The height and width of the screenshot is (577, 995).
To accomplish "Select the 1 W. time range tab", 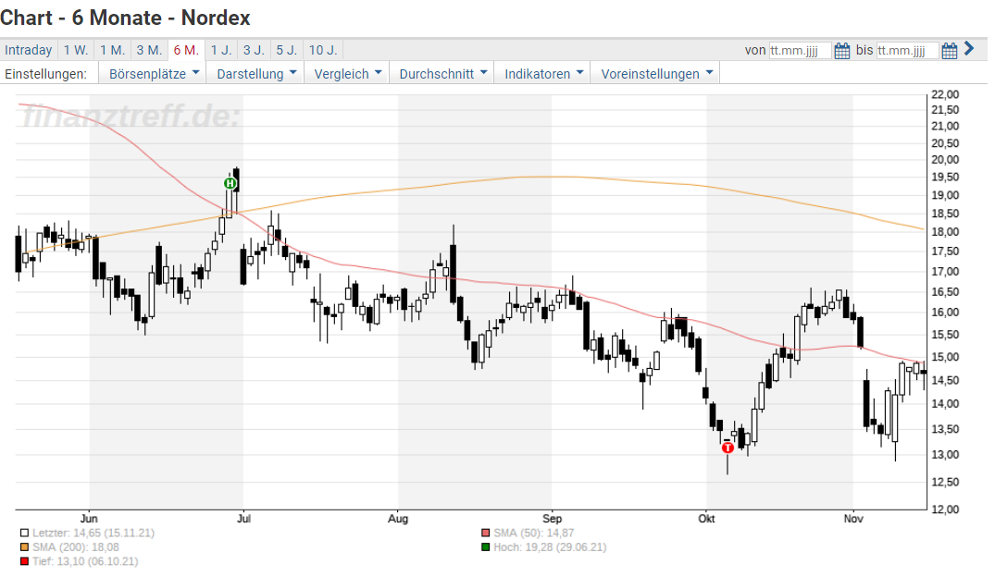I will 76,50.
